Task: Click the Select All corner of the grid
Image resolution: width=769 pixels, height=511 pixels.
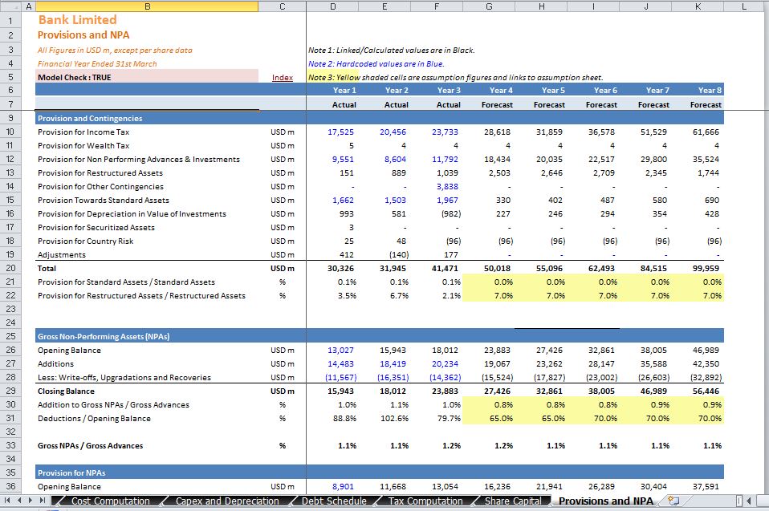Action: click(x=10, y=6)
